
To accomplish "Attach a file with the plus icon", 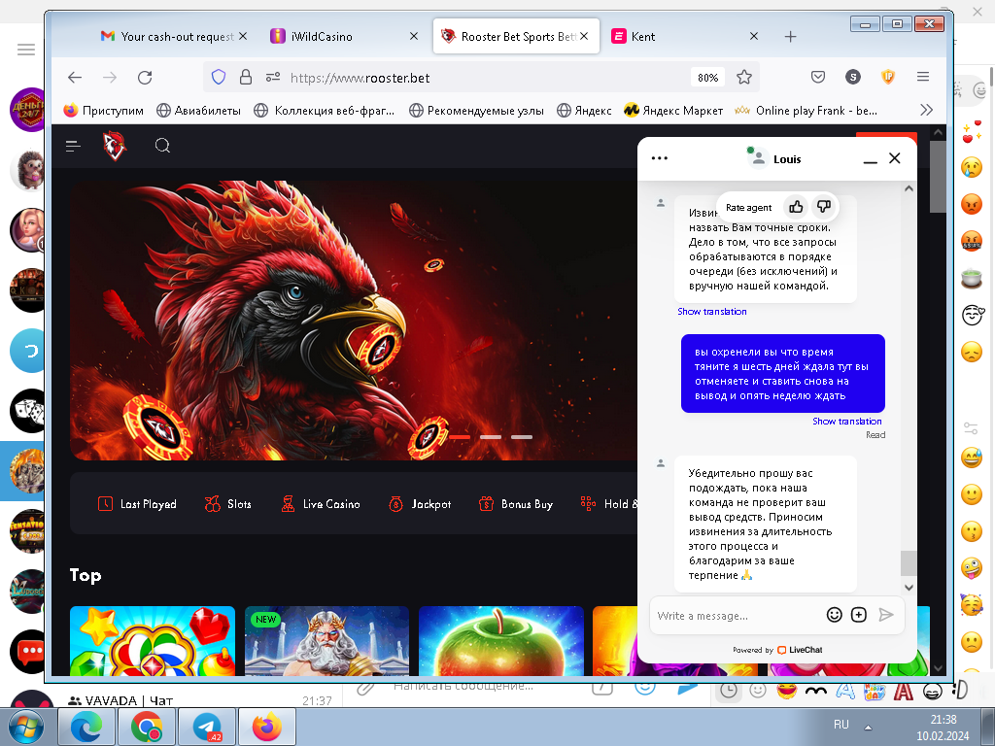I will click(859, 615).
